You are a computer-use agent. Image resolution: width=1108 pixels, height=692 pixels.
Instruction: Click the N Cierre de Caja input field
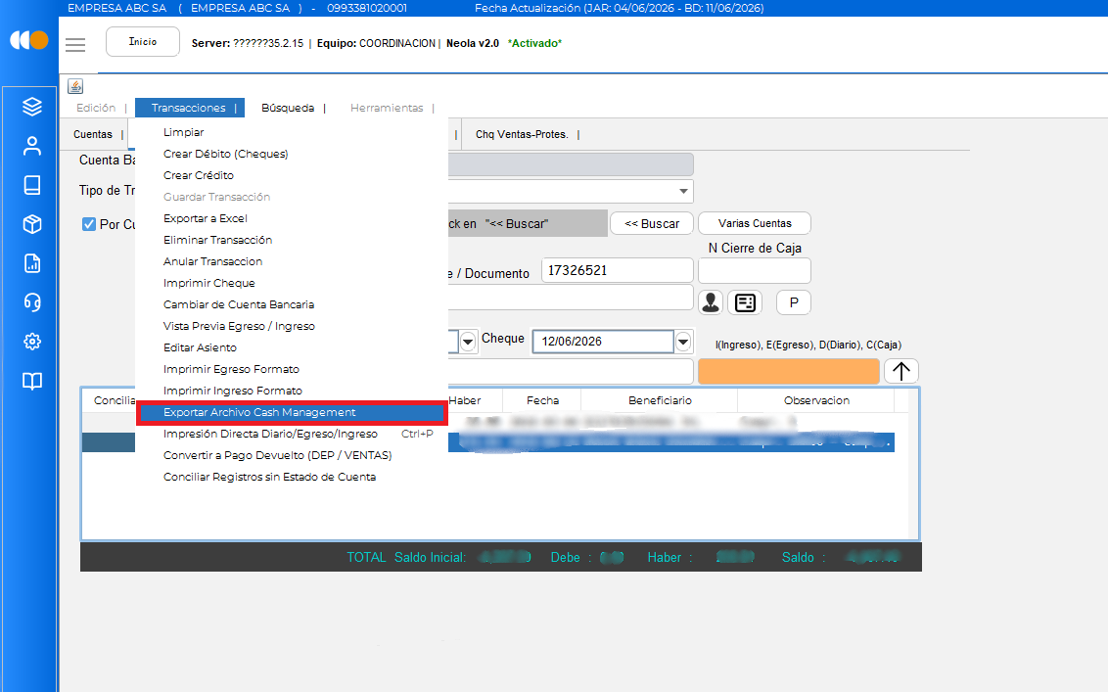(754, 271)
